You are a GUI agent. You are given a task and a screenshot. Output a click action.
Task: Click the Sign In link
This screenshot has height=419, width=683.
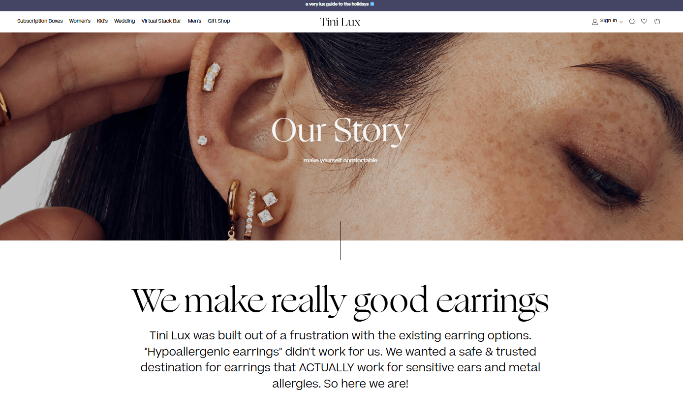pos(608,21)
